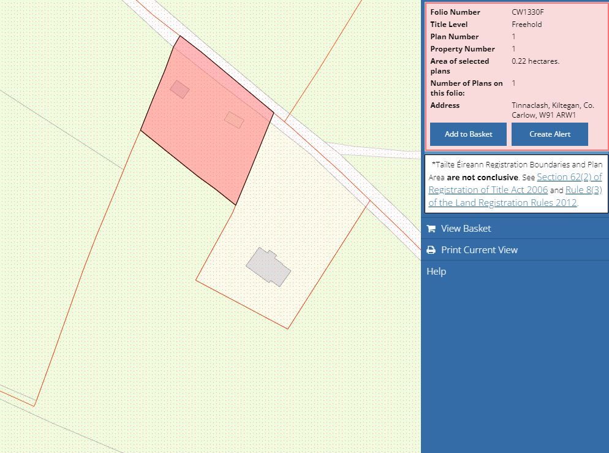
Task: Expand the Help section
Action: [436, 271]
